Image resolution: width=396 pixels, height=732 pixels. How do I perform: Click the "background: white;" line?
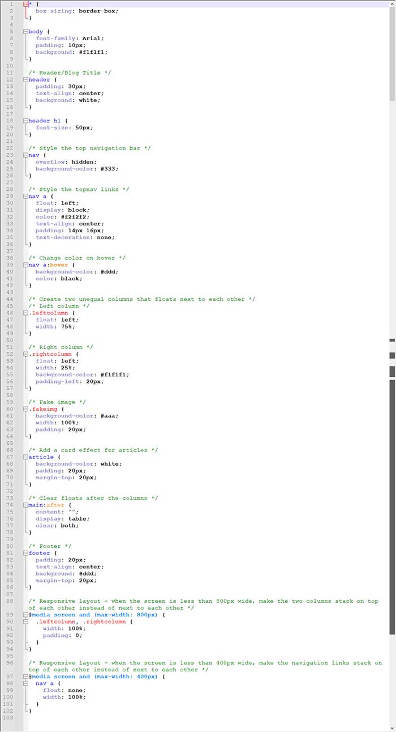tap(68, 100)
